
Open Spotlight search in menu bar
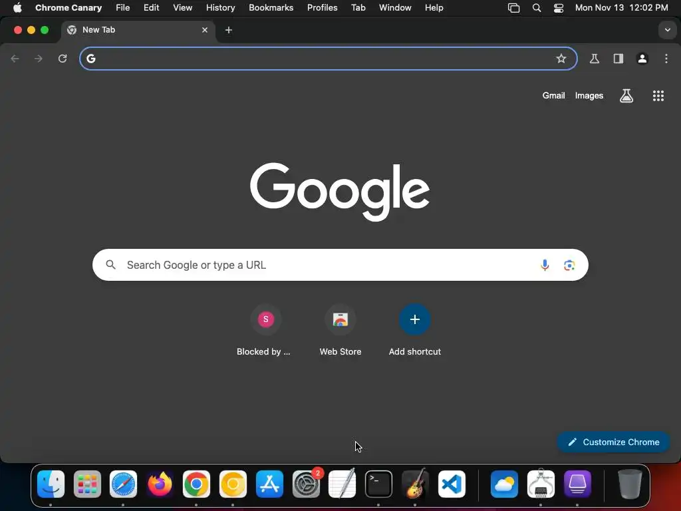tap(537, 8)
